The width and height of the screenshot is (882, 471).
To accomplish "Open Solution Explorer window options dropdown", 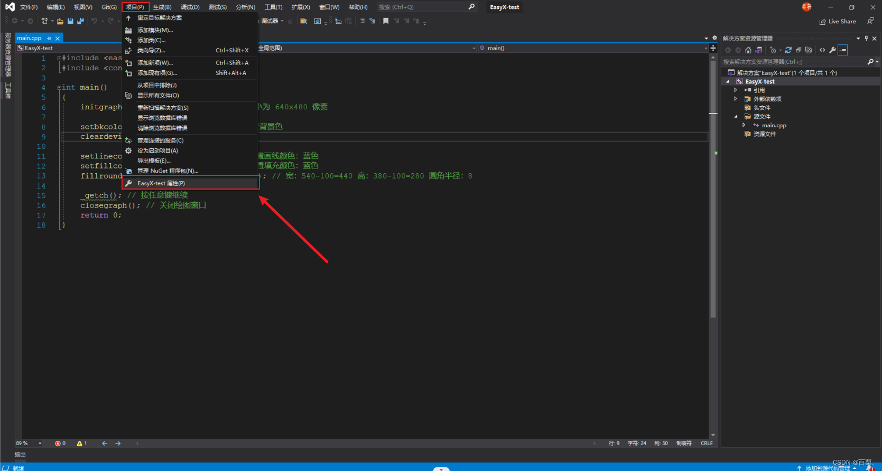I will click(858, 38).
